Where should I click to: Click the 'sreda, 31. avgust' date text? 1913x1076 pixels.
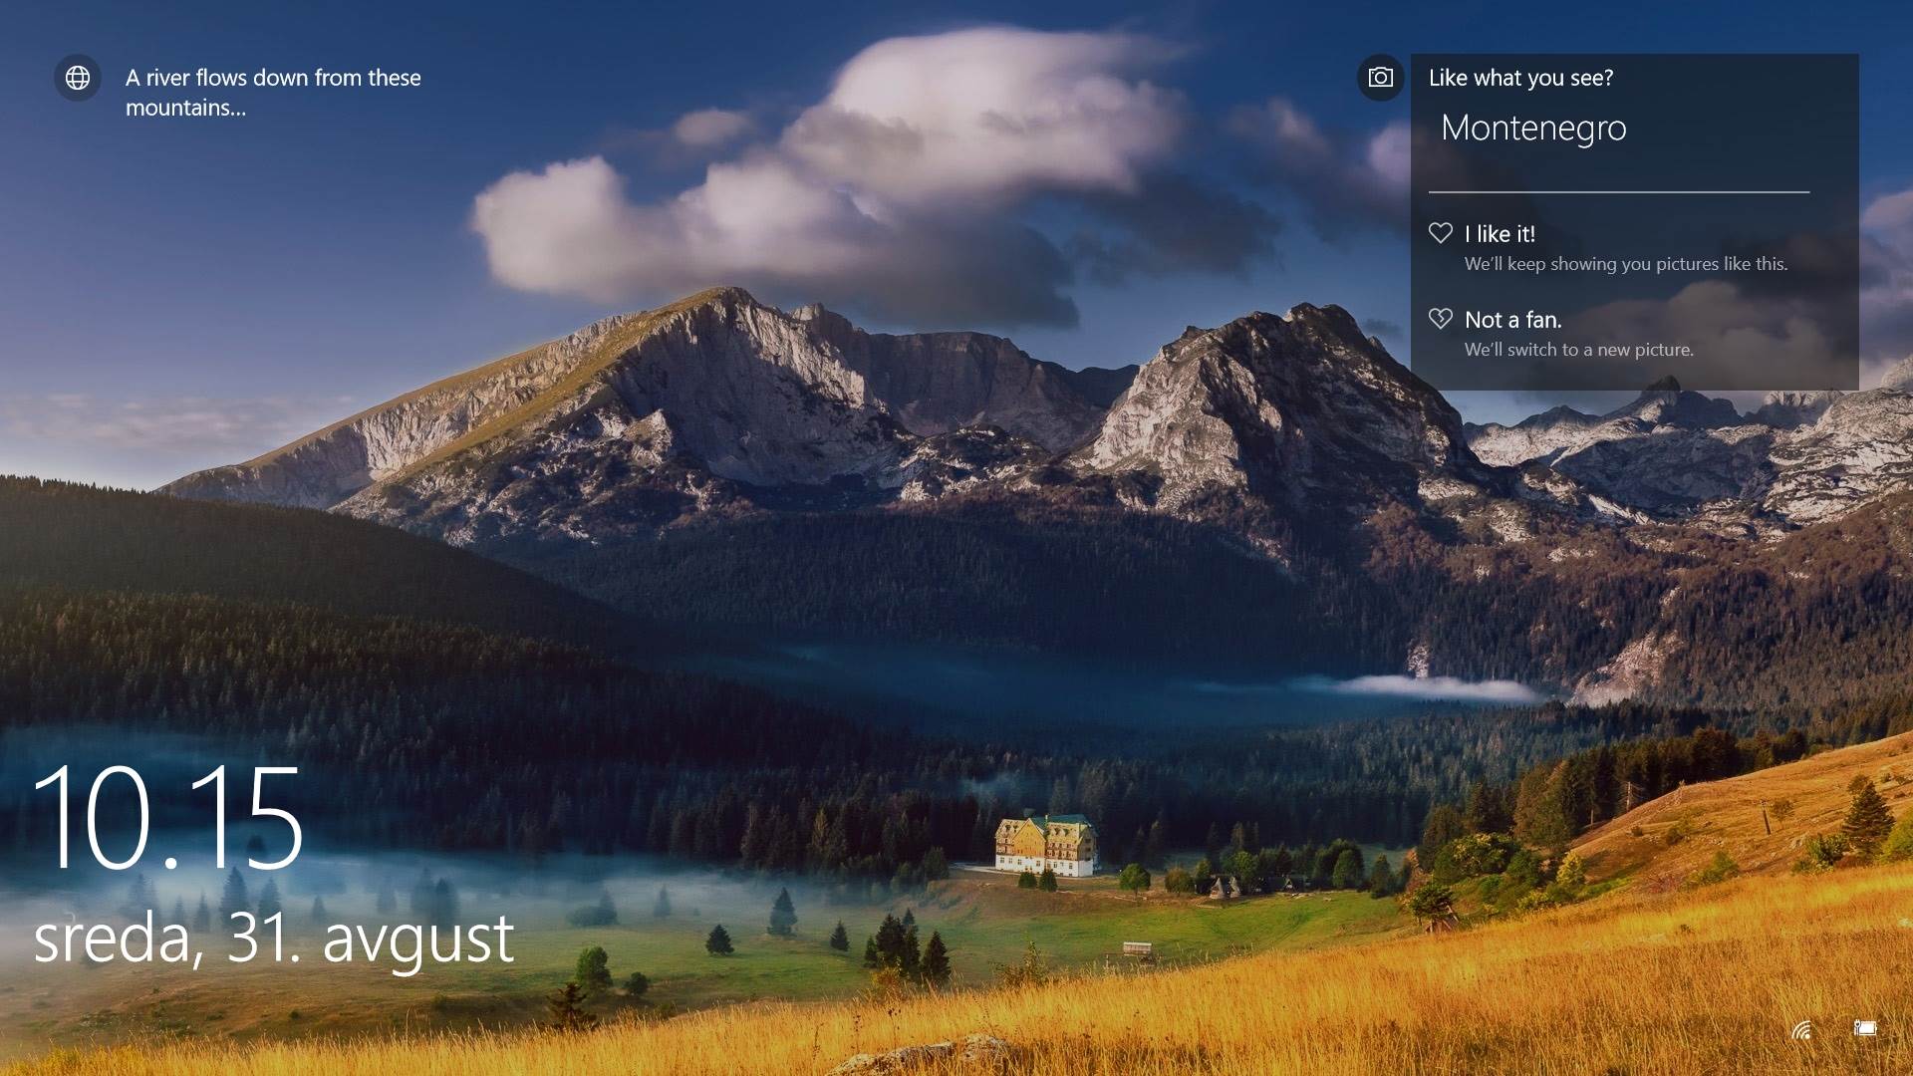[x=273, y=939]
